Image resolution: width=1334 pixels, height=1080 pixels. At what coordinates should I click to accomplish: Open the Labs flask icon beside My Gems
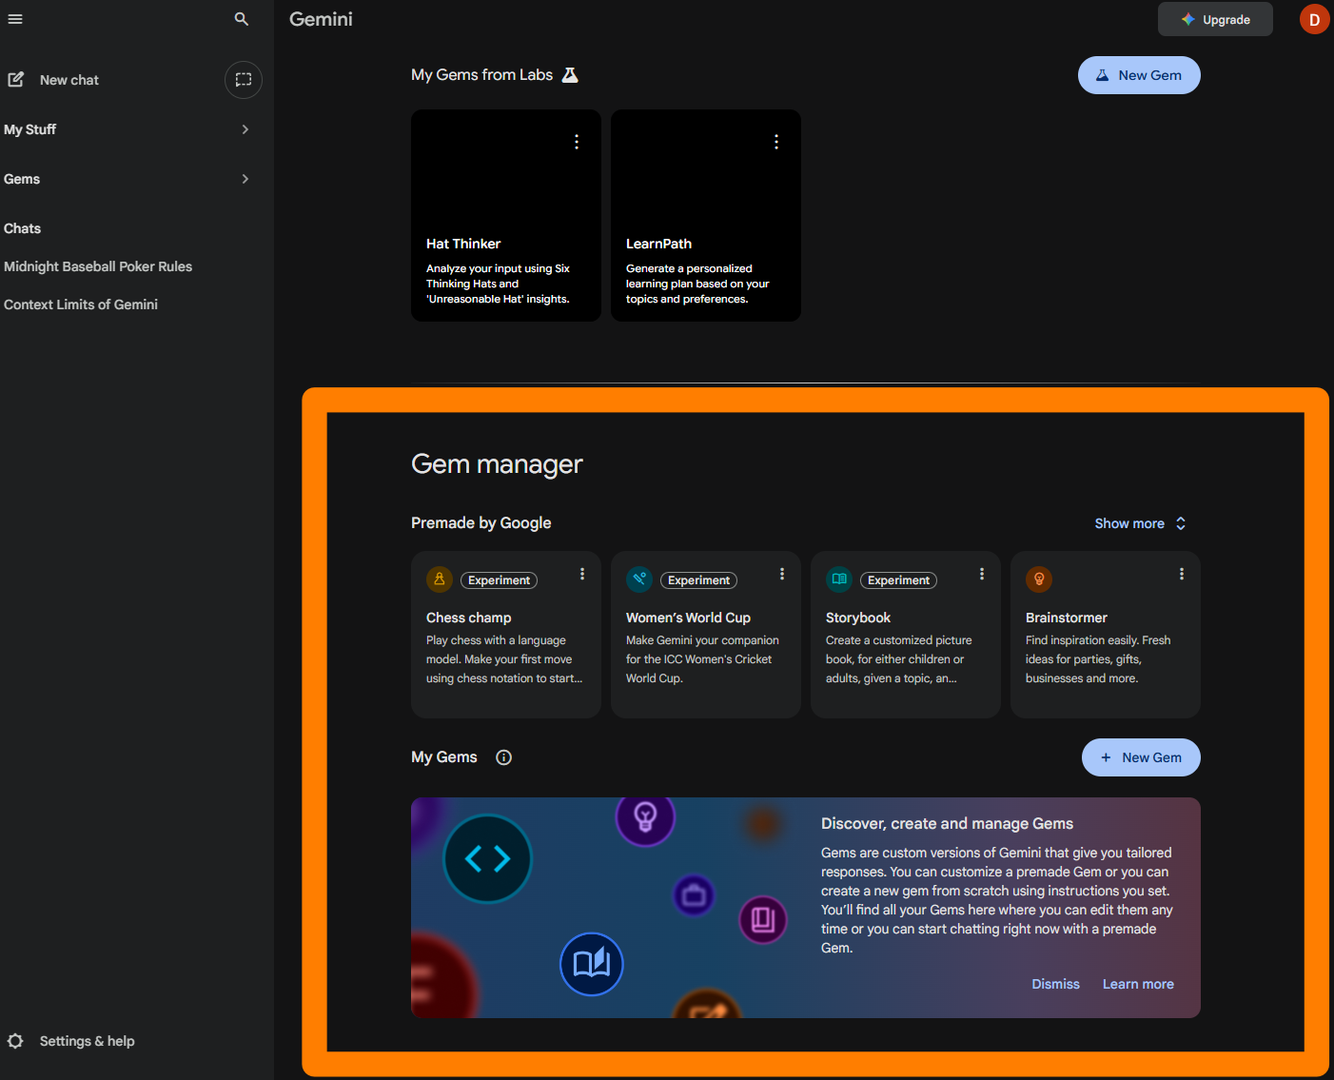click(x=569, y=74)
